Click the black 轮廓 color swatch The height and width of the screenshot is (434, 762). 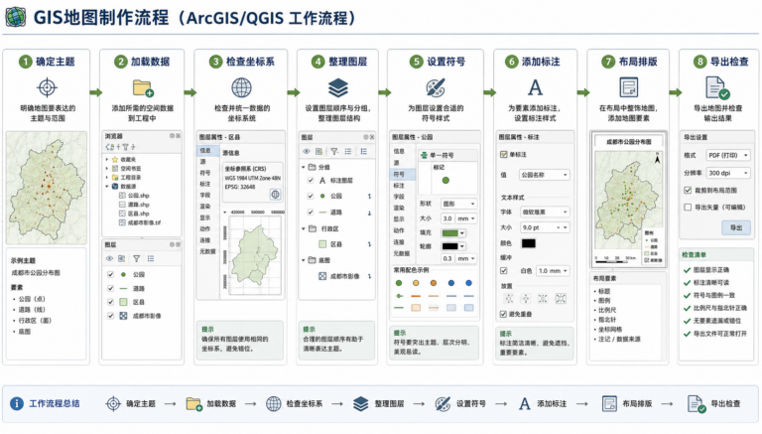pyautogui.click(x=450, y=246)
